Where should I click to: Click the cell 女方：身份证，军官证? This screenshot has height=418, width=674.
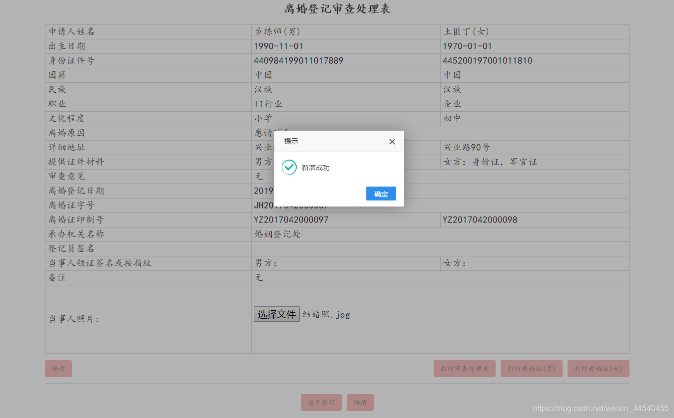coord(535,162)
